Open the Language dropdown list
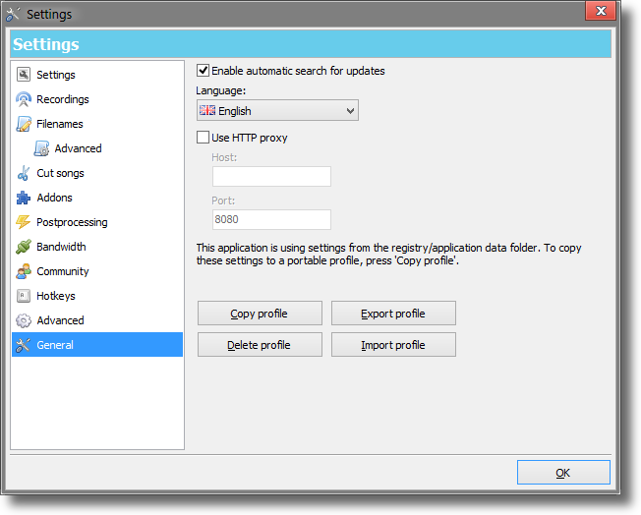The height and width of the screenshot is (515, 641). pyautogui.click(x=277, y=111)
